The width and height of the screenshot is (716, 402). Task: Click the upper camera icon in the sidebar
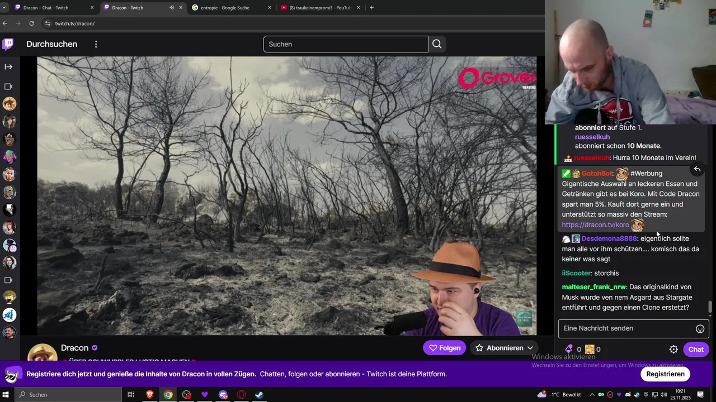8,87
